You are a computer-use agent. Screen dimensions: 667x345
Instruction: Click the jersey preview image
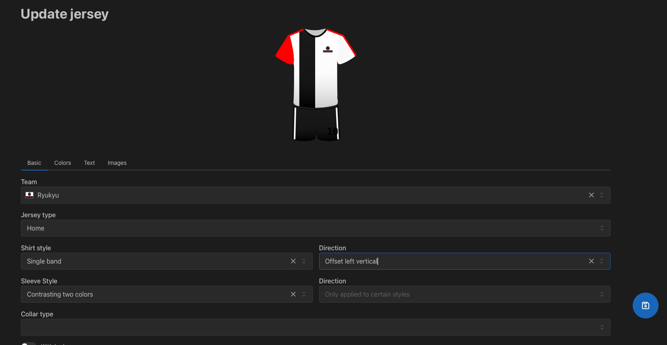coord(316,85)
